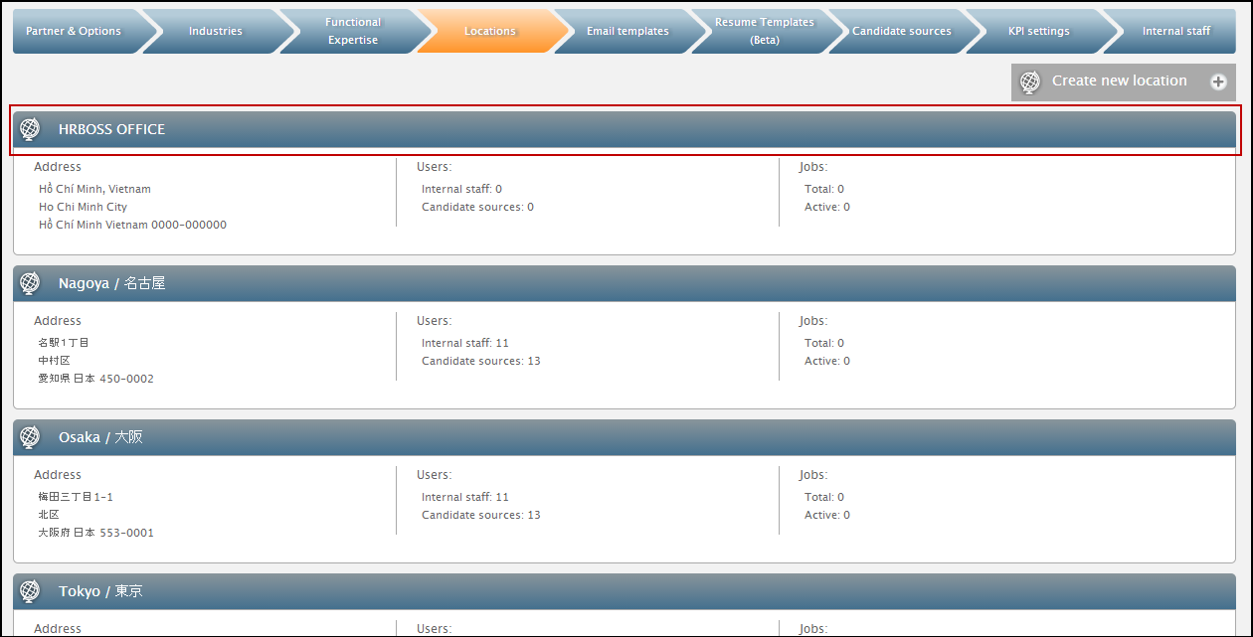Click Osaka postal line 大阪府 日本 553-0001
This screenshot has width=1253, height=637.
tap(95, 533)
